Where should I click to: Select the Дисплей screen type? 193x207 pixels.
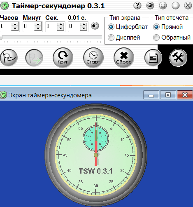(124, 38)
